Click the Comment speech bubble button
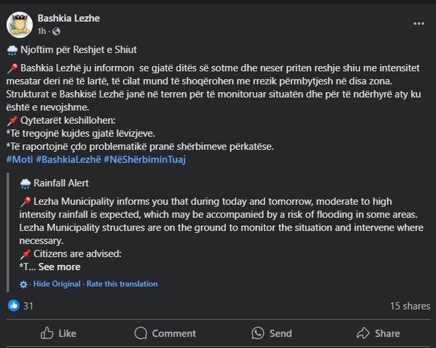Screen dimensions: 436x348 (165, 333)
